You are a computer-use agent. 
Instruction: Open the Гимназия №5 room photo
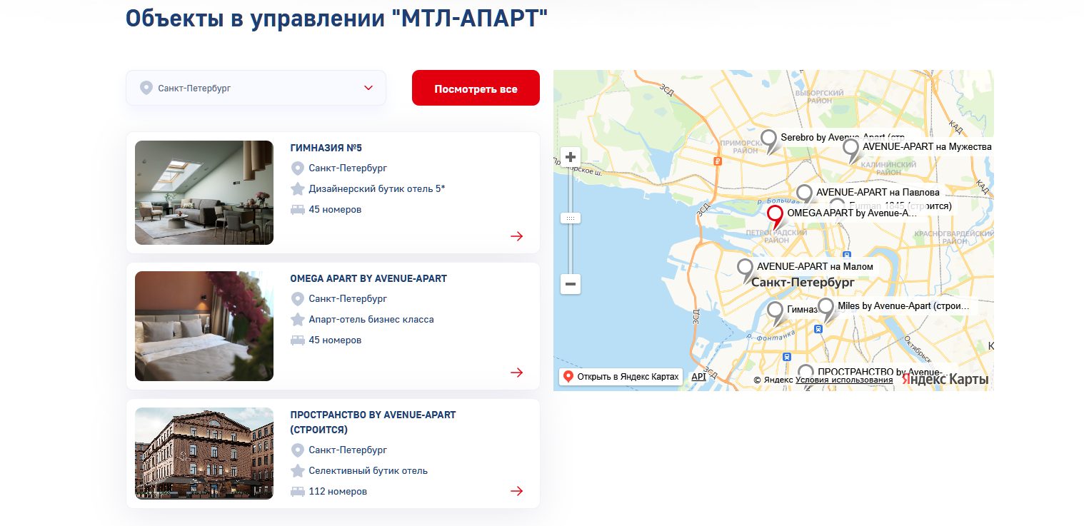pos(204,193)
